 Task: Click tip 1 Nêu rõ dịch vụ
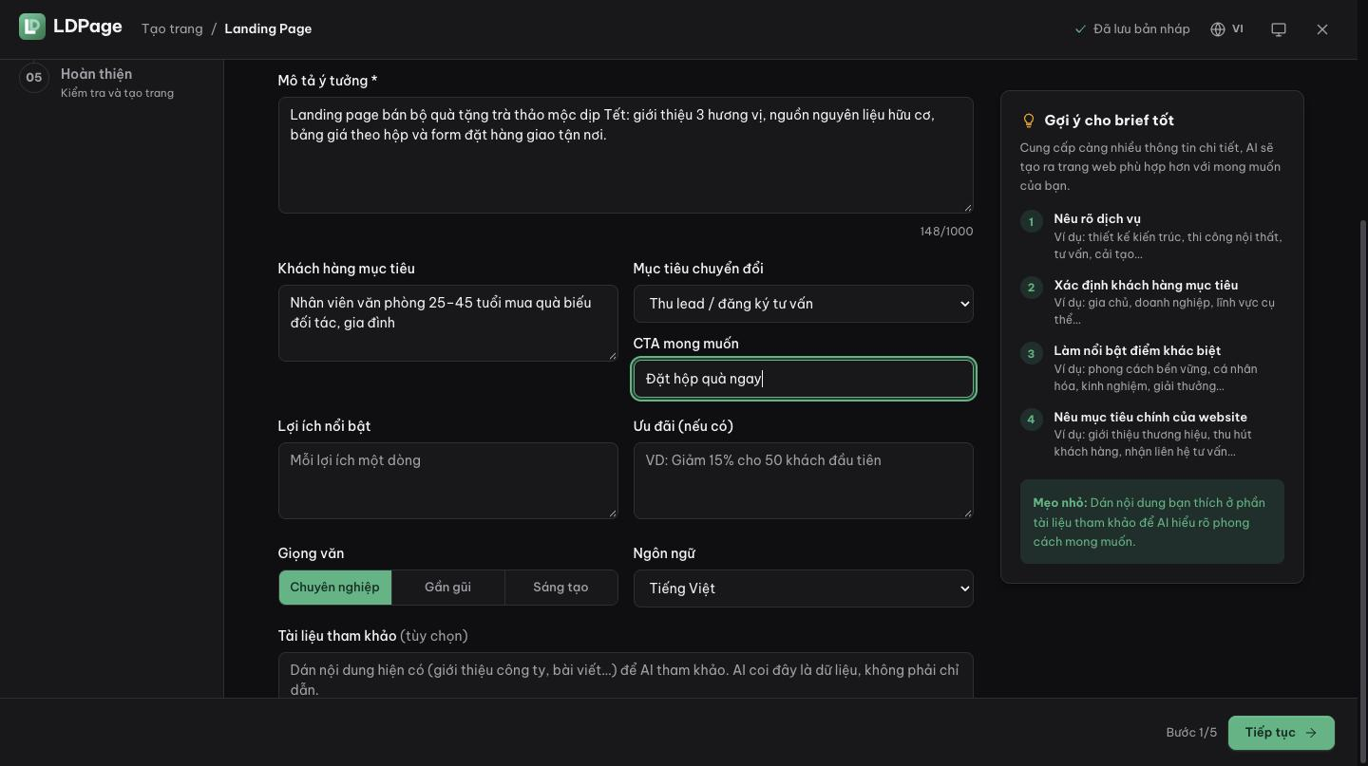pos(1151,235)
